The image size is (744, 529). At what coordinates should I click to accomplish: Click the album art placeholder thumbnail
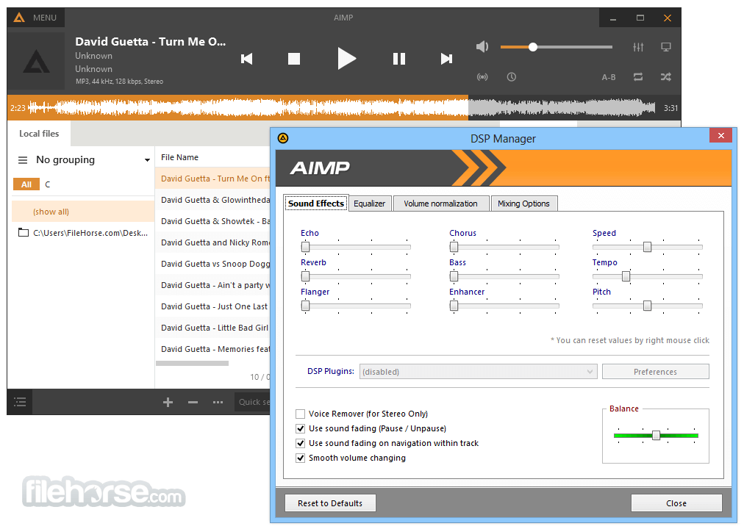coord(36,61)
